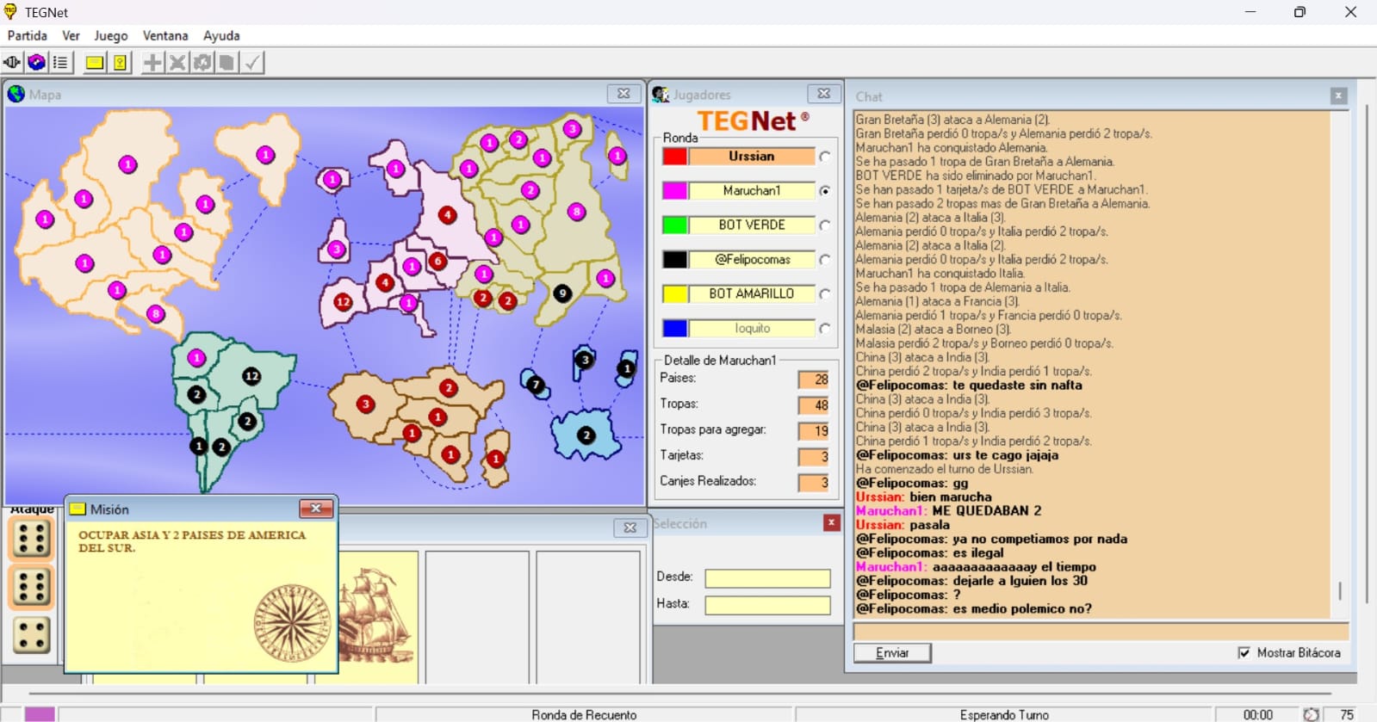Click the Desde input field

click(767, 578)
